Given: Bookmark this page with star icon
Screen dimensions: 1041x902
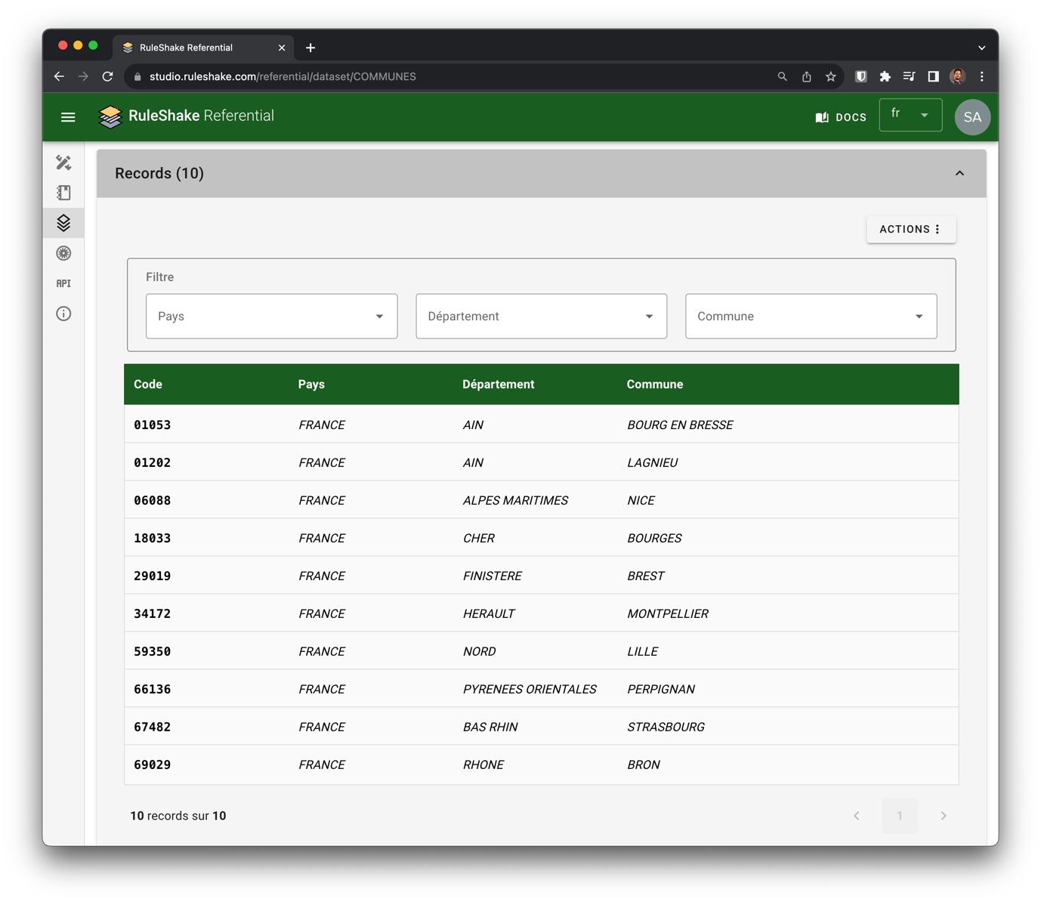Looking at the screenshot, I should [831, 76].
